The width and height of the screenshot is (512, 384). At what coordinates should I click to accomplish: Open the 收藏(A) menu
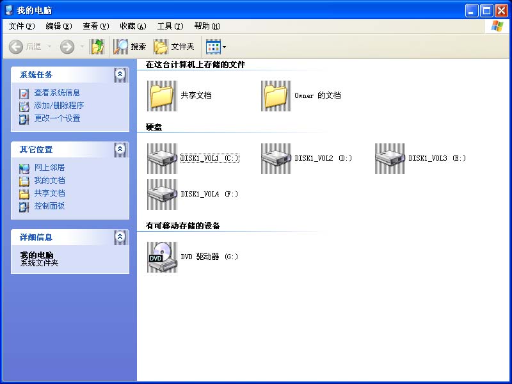coord(133,26)
